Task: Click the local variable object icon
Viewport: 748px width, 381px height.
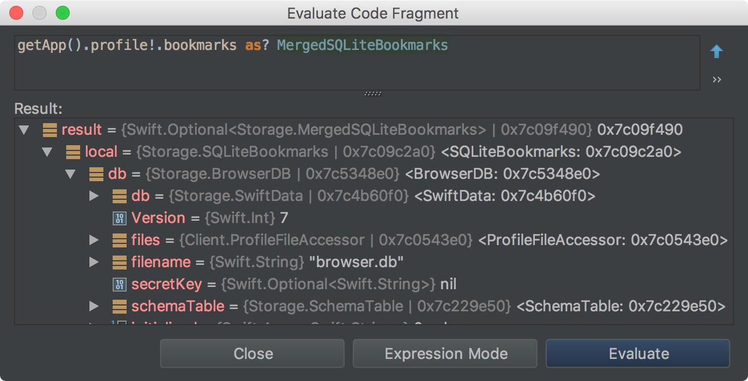Action: [73, 152]
